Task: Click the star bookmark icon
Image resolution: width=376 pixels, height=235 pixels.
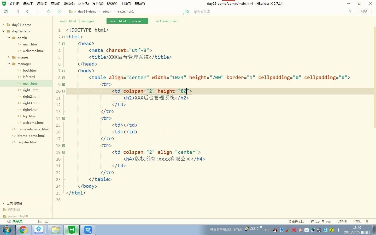Action: (x=49, y=11)
